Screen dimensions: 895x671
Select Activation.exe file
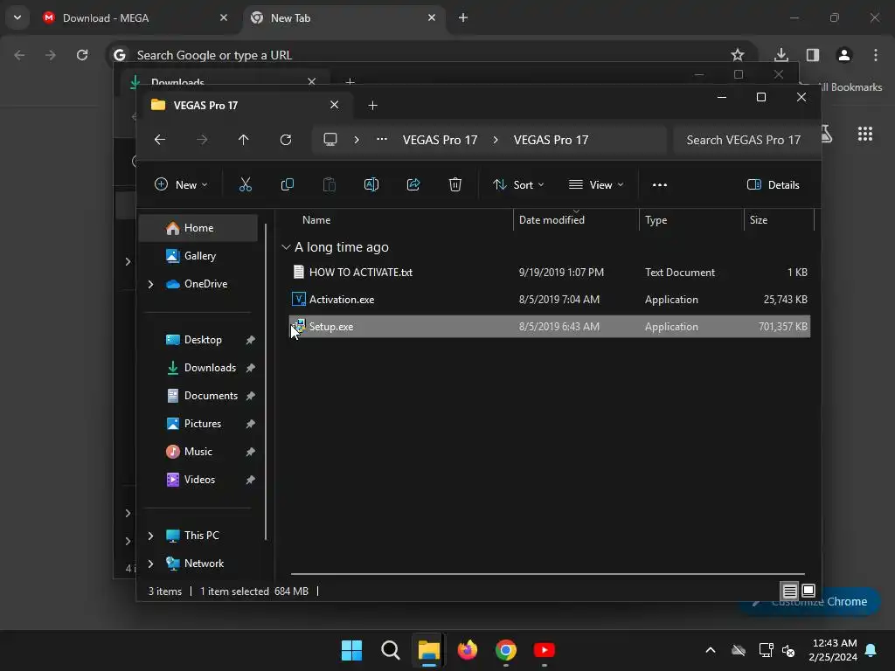(549, 300)
